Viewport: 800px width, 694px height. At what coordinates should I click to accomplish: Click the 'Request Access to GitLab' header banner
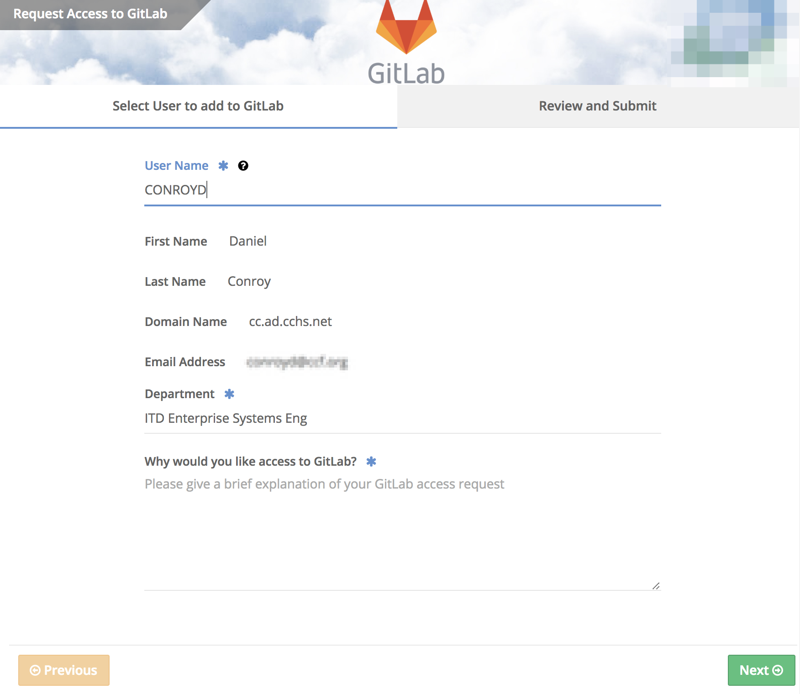click(x=90, y=14)
